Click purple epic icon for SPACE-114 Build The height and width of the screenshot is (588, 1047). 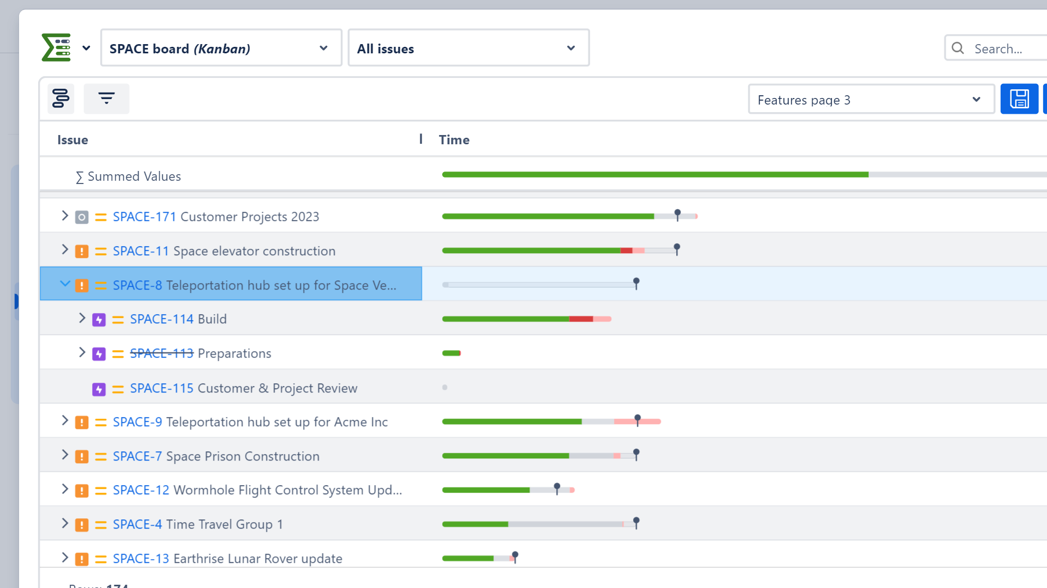pos(99,320)
